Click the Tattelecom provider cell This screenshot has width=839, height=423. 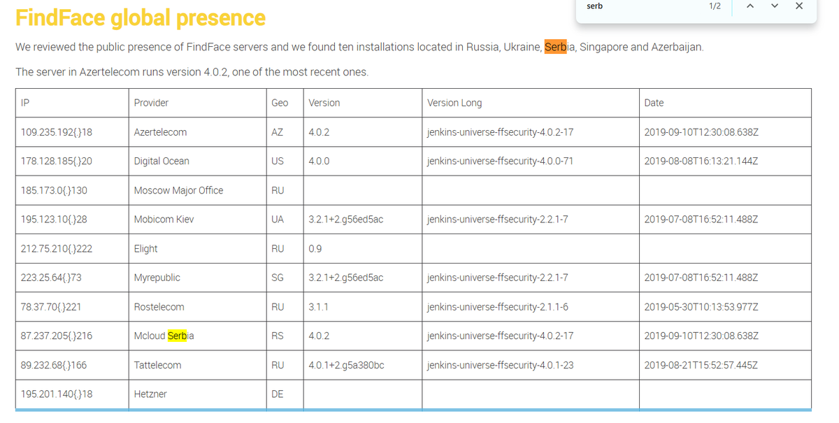pyautogui.click(x=197, y=365)
